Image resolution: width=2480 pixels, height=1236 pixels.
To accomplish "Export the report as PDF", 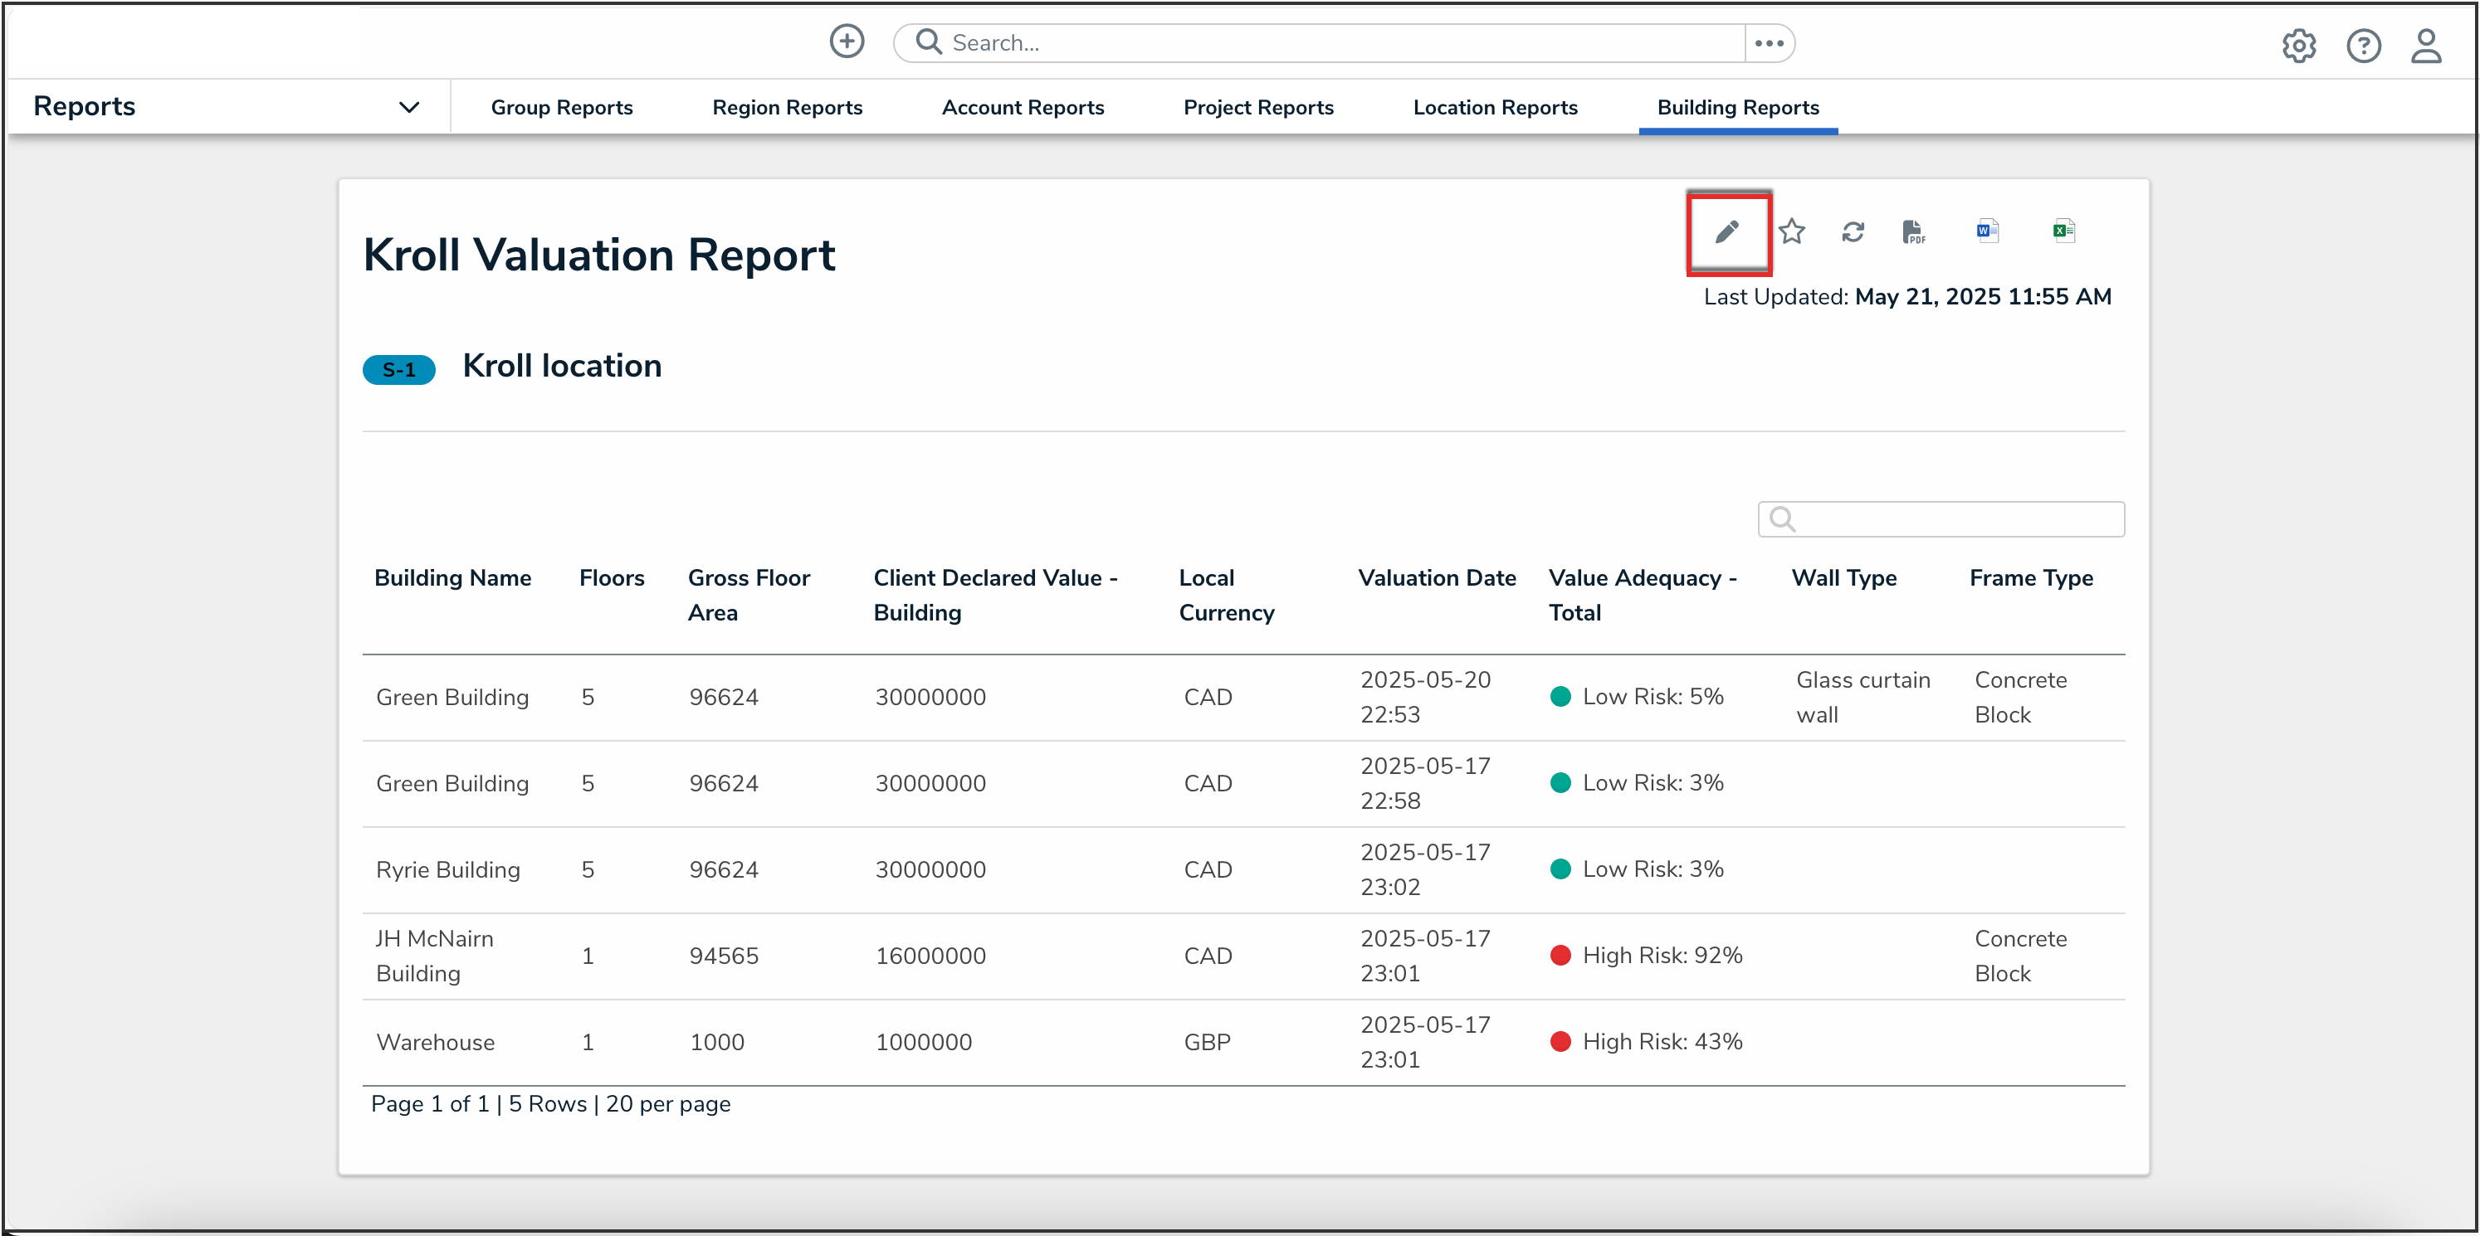I will [1913, 231].
